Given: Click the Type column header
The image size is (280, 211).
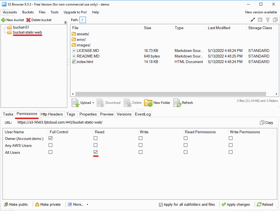Looking at the screenshot, I should pos(189,28).
